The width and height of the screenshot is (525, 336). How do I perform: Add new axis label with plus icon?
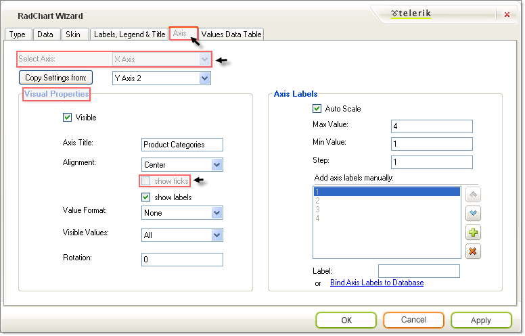(473, 233)
